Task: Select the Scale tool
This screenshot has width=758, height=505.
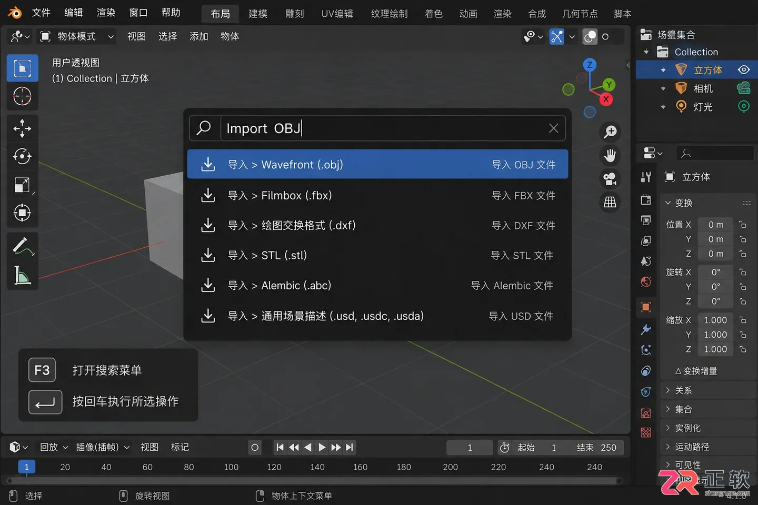Action: 22,185
